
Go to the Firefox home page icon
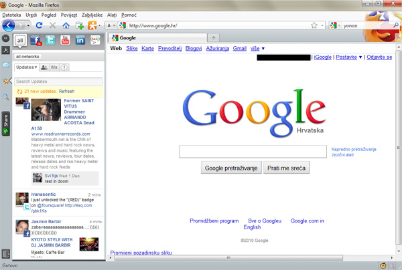tap(67, 25)
